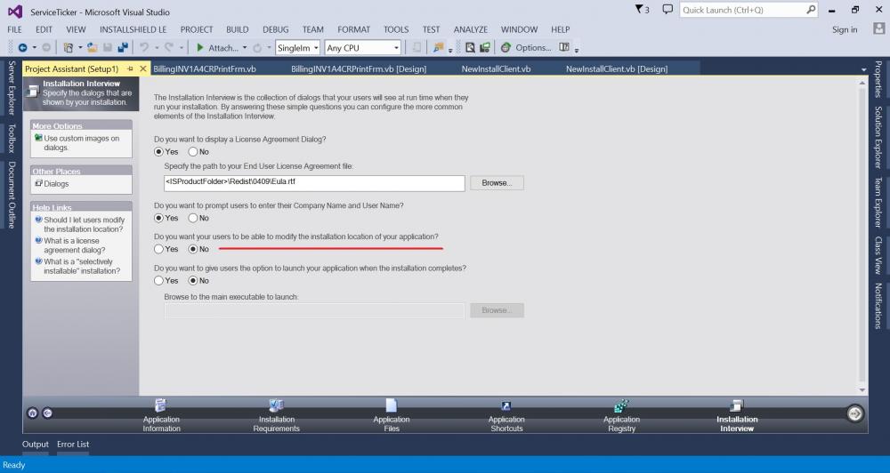This screenshot has height=473, width=890.
Task: Click Browse for the EULA file
Action: pos(497,183)
